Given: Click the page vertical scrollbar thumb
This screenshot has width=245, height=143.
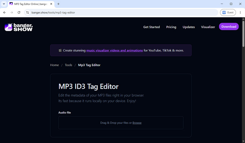Looking at the screenshot, I should tap(243, 33).
